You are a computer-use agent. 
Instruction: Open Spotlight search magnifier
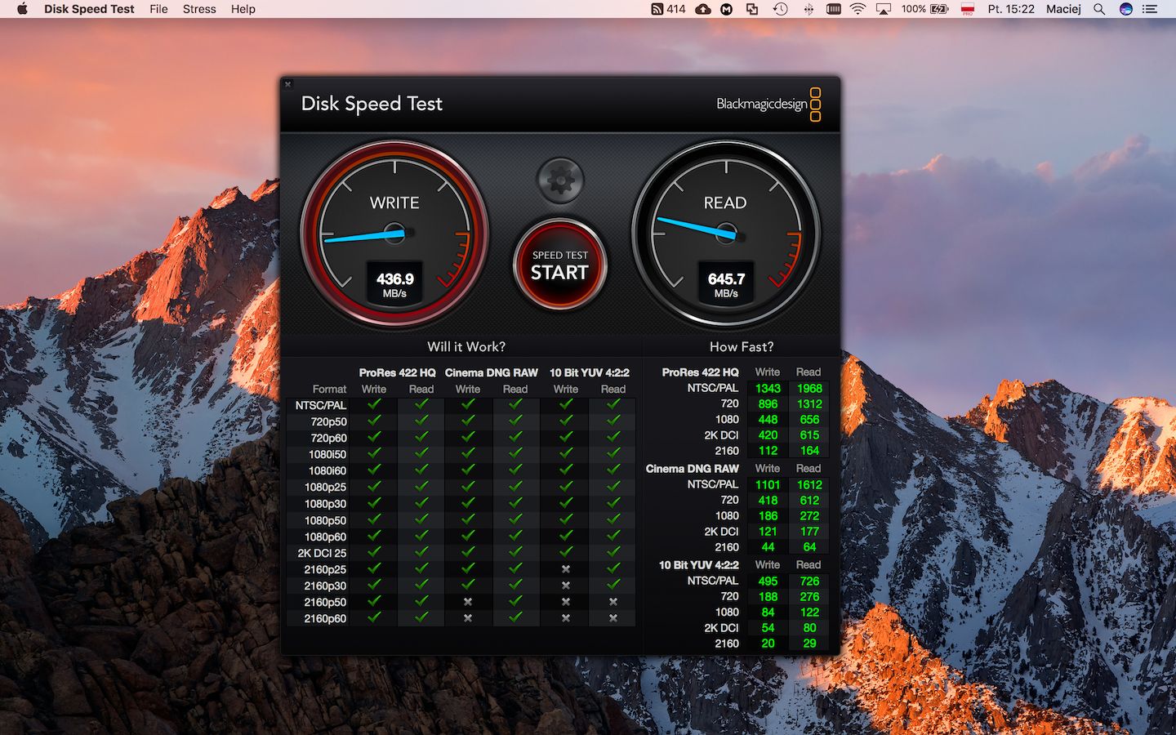coord(1099,9)
